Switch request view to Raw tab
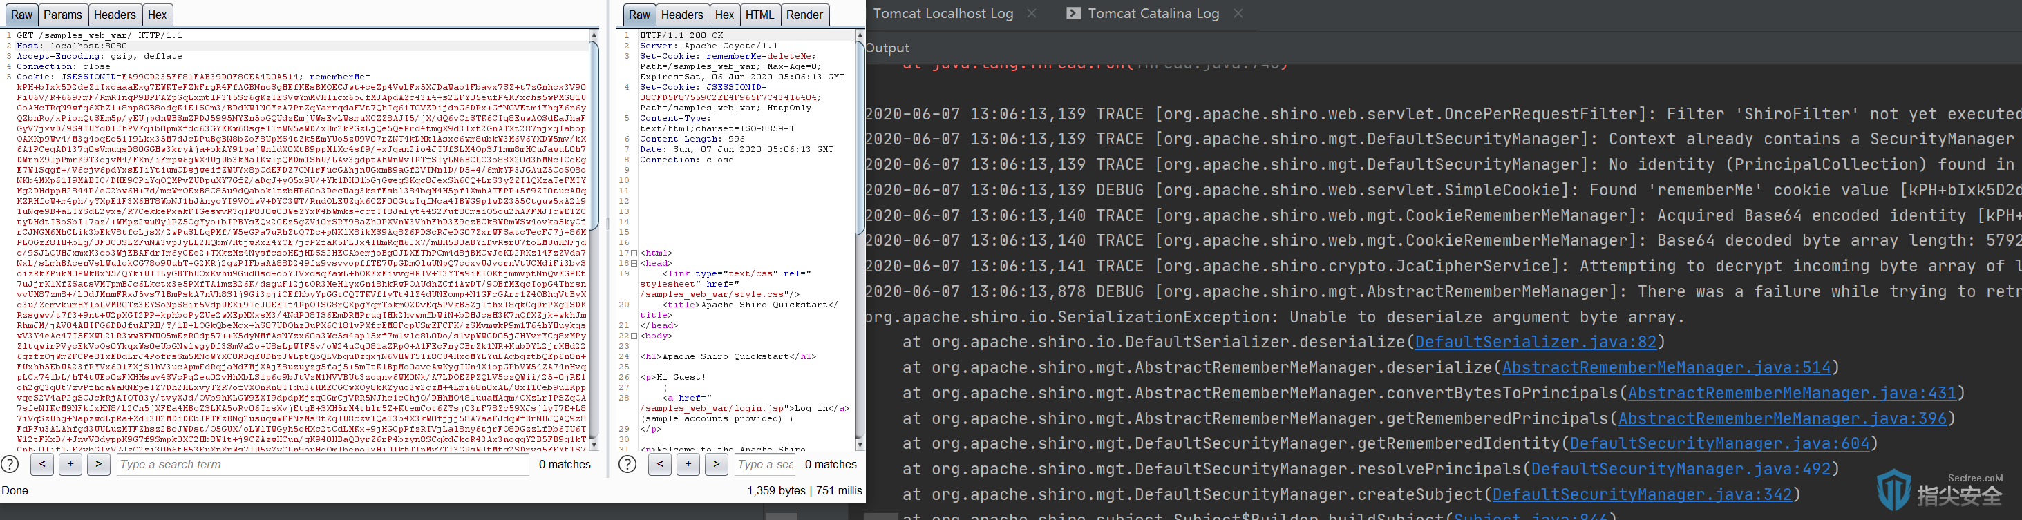 [x=21, y=14]
